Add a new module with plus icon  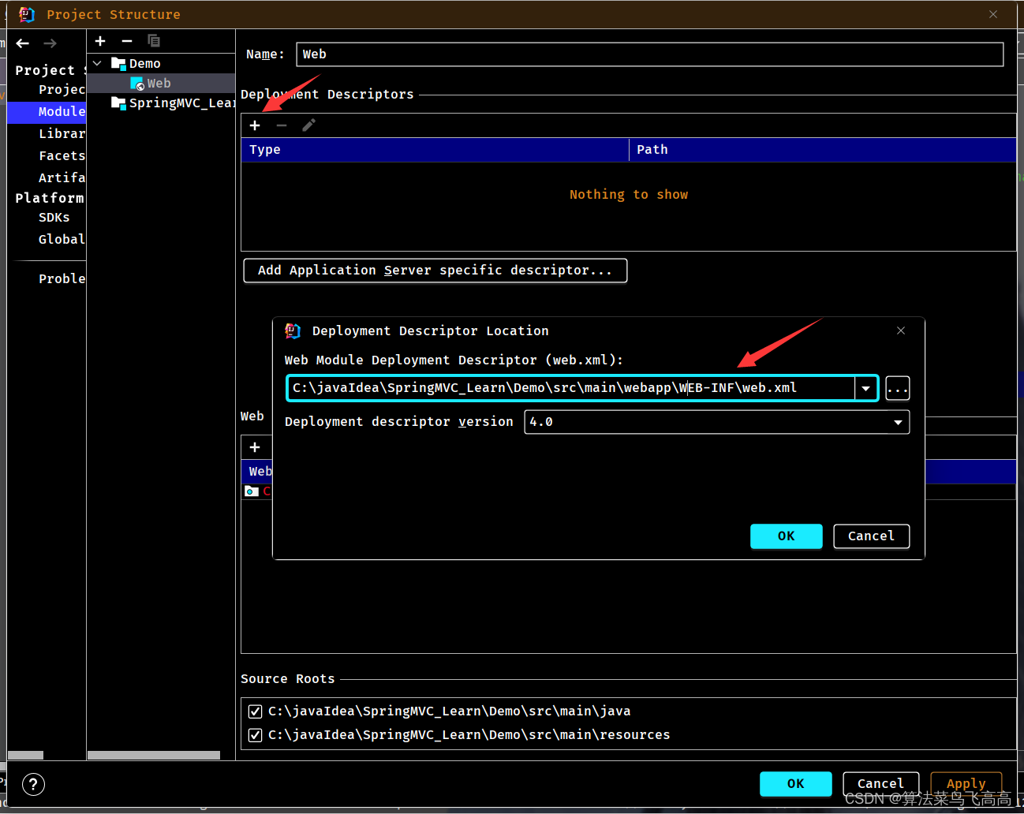point(100,41)
